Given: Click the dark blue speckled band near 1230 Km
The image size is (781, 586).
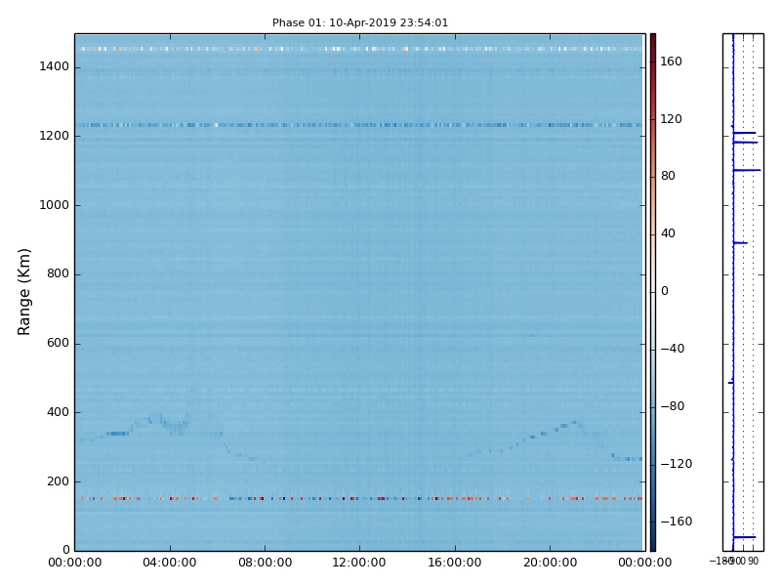Looking at the screenshot, I should click(x=359, y=125).
